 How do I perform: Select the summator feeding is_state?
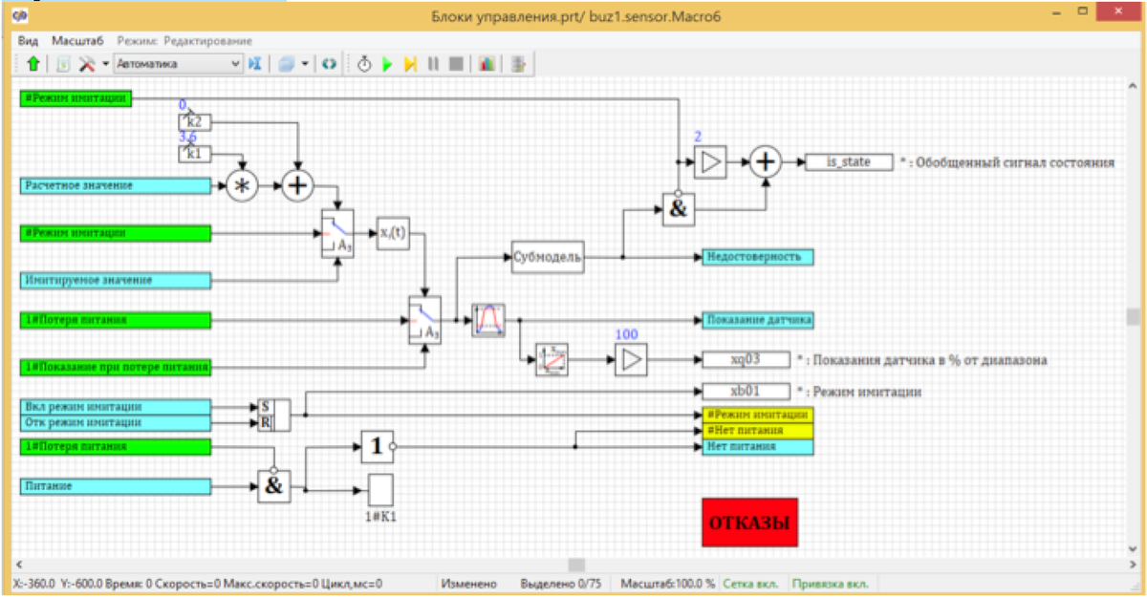(765, 161)
